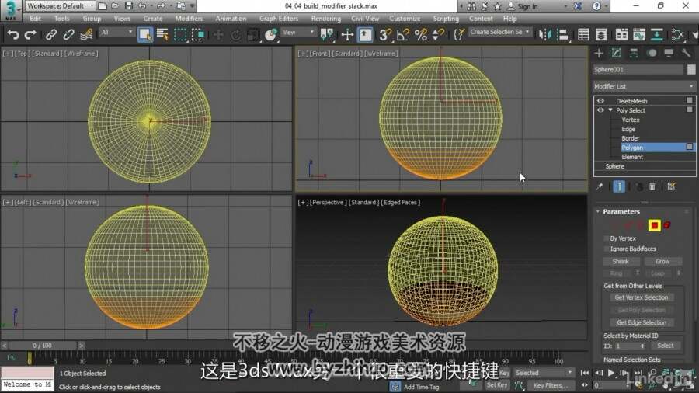Toggle Window/Crossing selection mode
The height and width of the screenshot is (393, 699).
197,34
